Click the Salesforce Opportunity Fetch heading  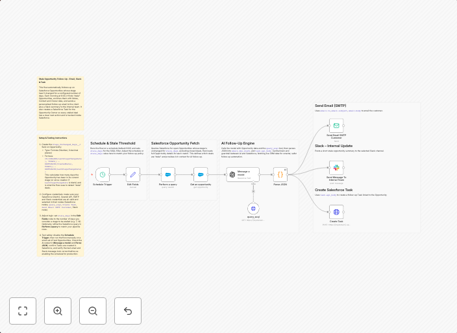pyautogui.click(x=175, y=143)
